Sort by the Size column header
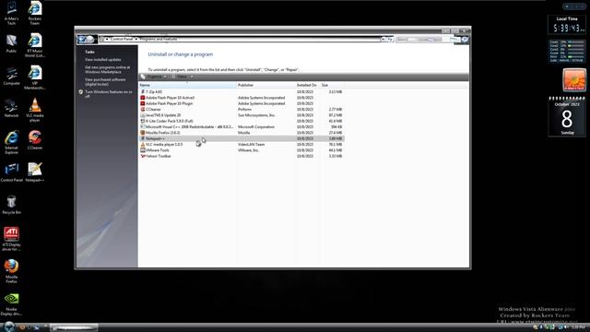The image size is (590, 332). [x=332, y=85]
